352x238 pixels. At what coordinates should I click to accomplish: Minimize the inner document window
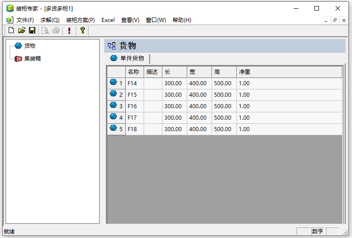point(326,21)
